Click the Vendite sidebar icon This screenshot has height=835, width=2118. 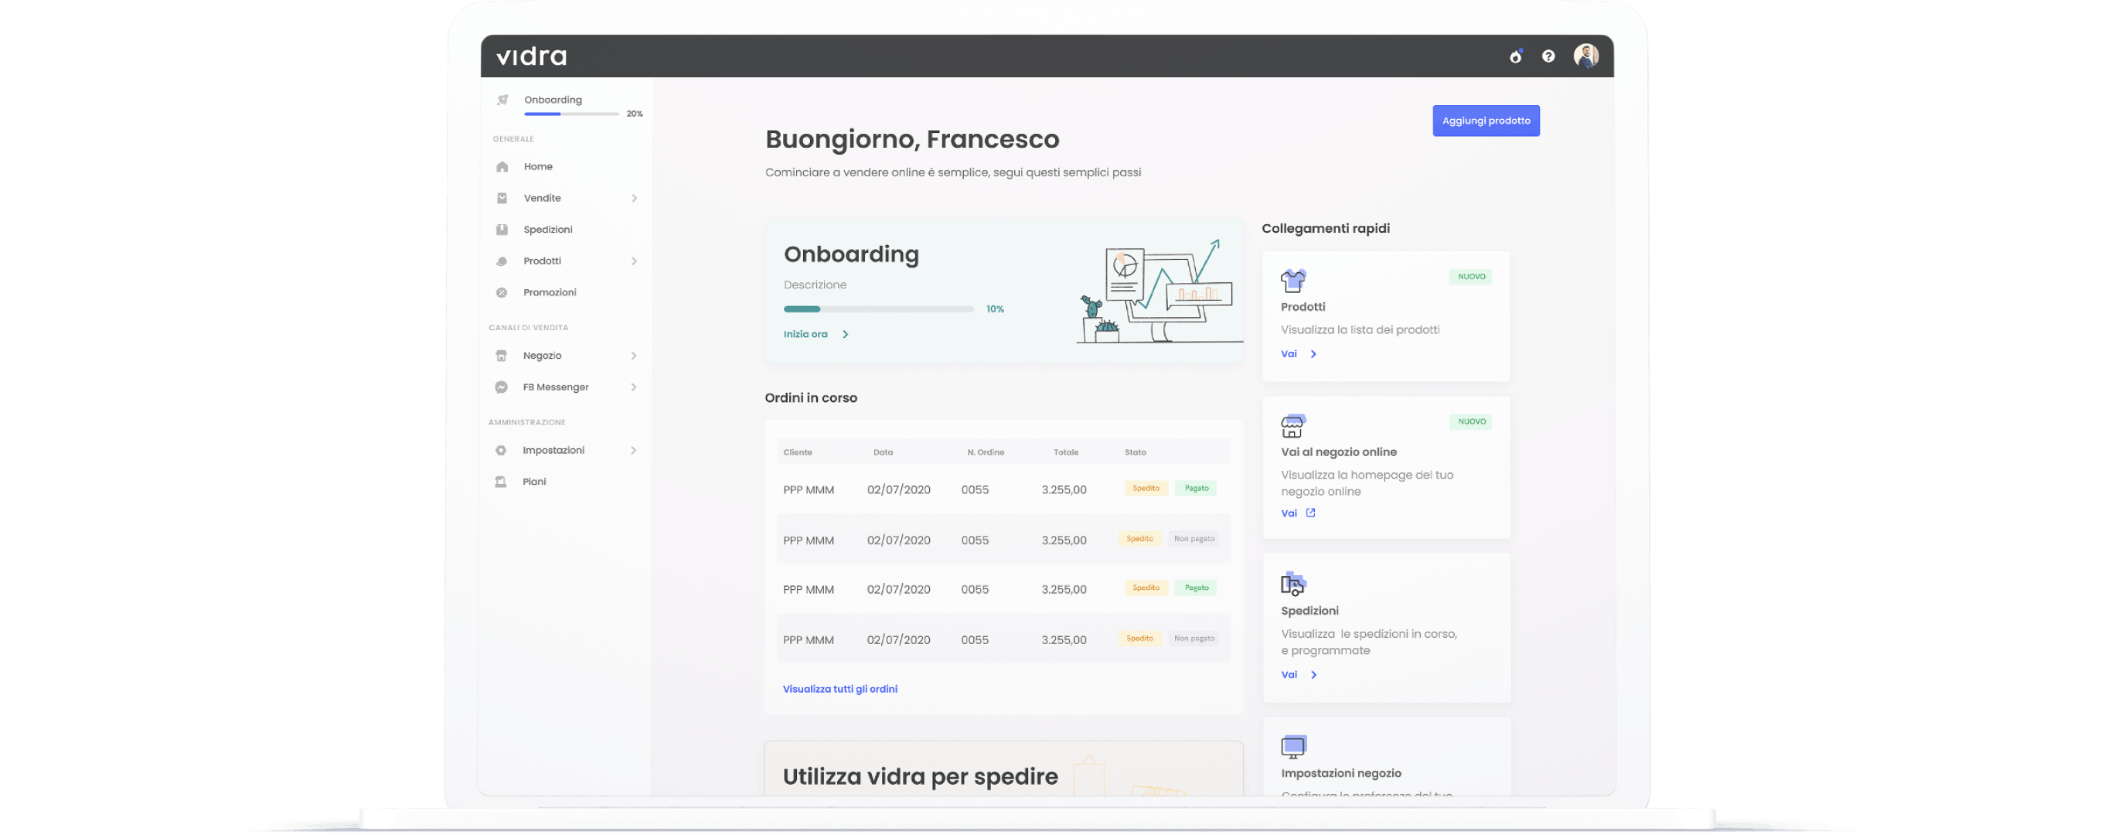pos(502,198)
